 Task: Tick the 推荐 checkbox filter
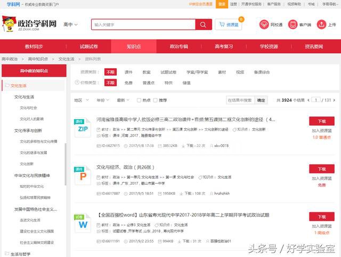156,100
